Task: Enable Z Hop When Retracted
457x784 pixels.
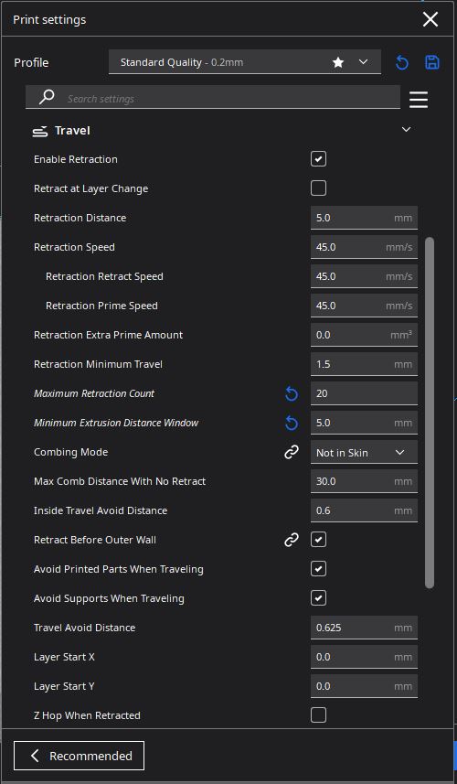Action: [x=318, y=715]
